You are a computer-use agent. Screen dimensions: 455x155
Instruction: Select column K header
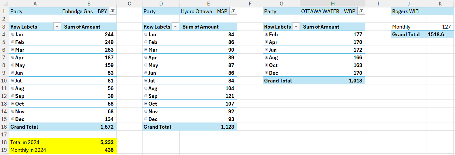pyautogui.click(x=440, y=4)
